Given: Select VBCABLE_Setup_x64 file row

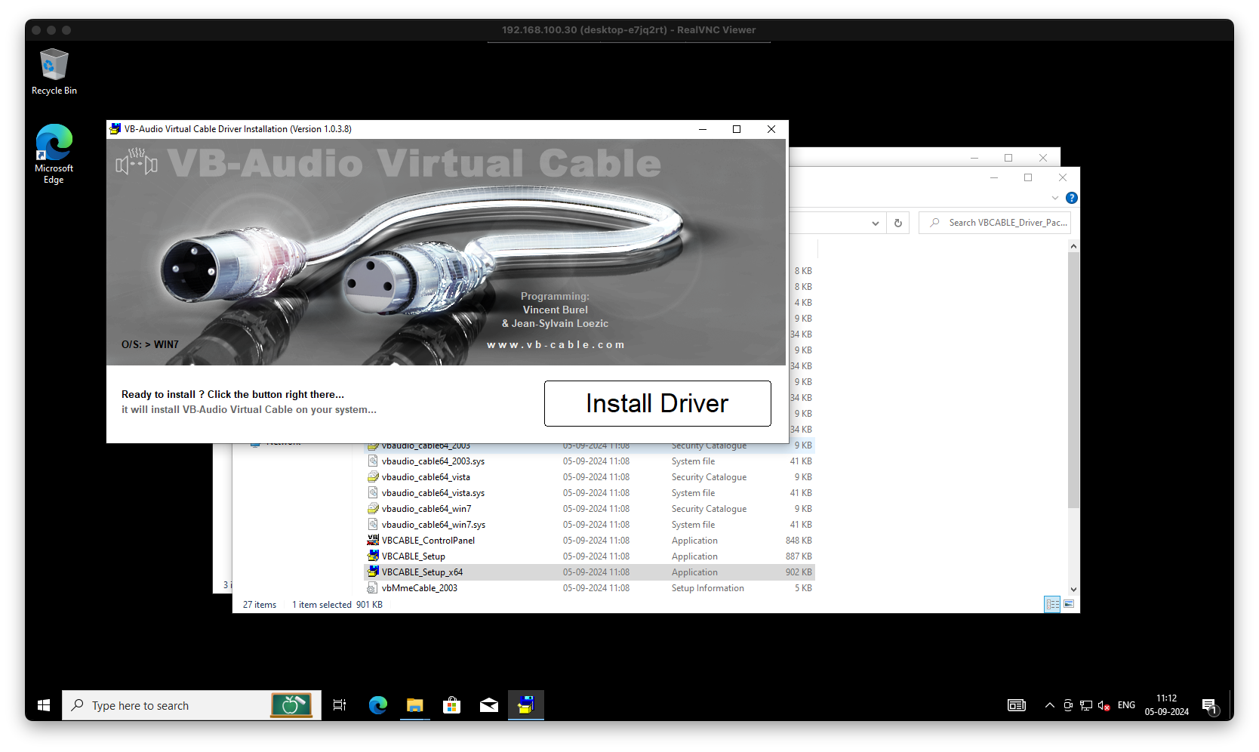Looking at the screenshot, I should click(589, 572).
